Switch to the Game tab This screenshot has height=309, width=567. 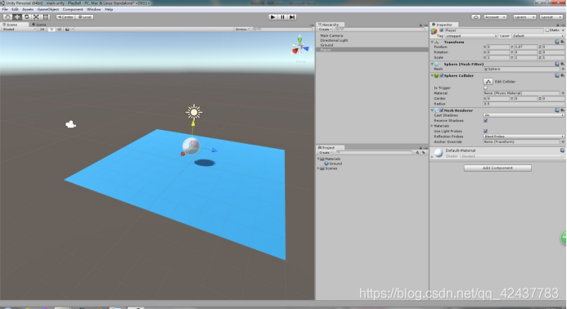39,25
